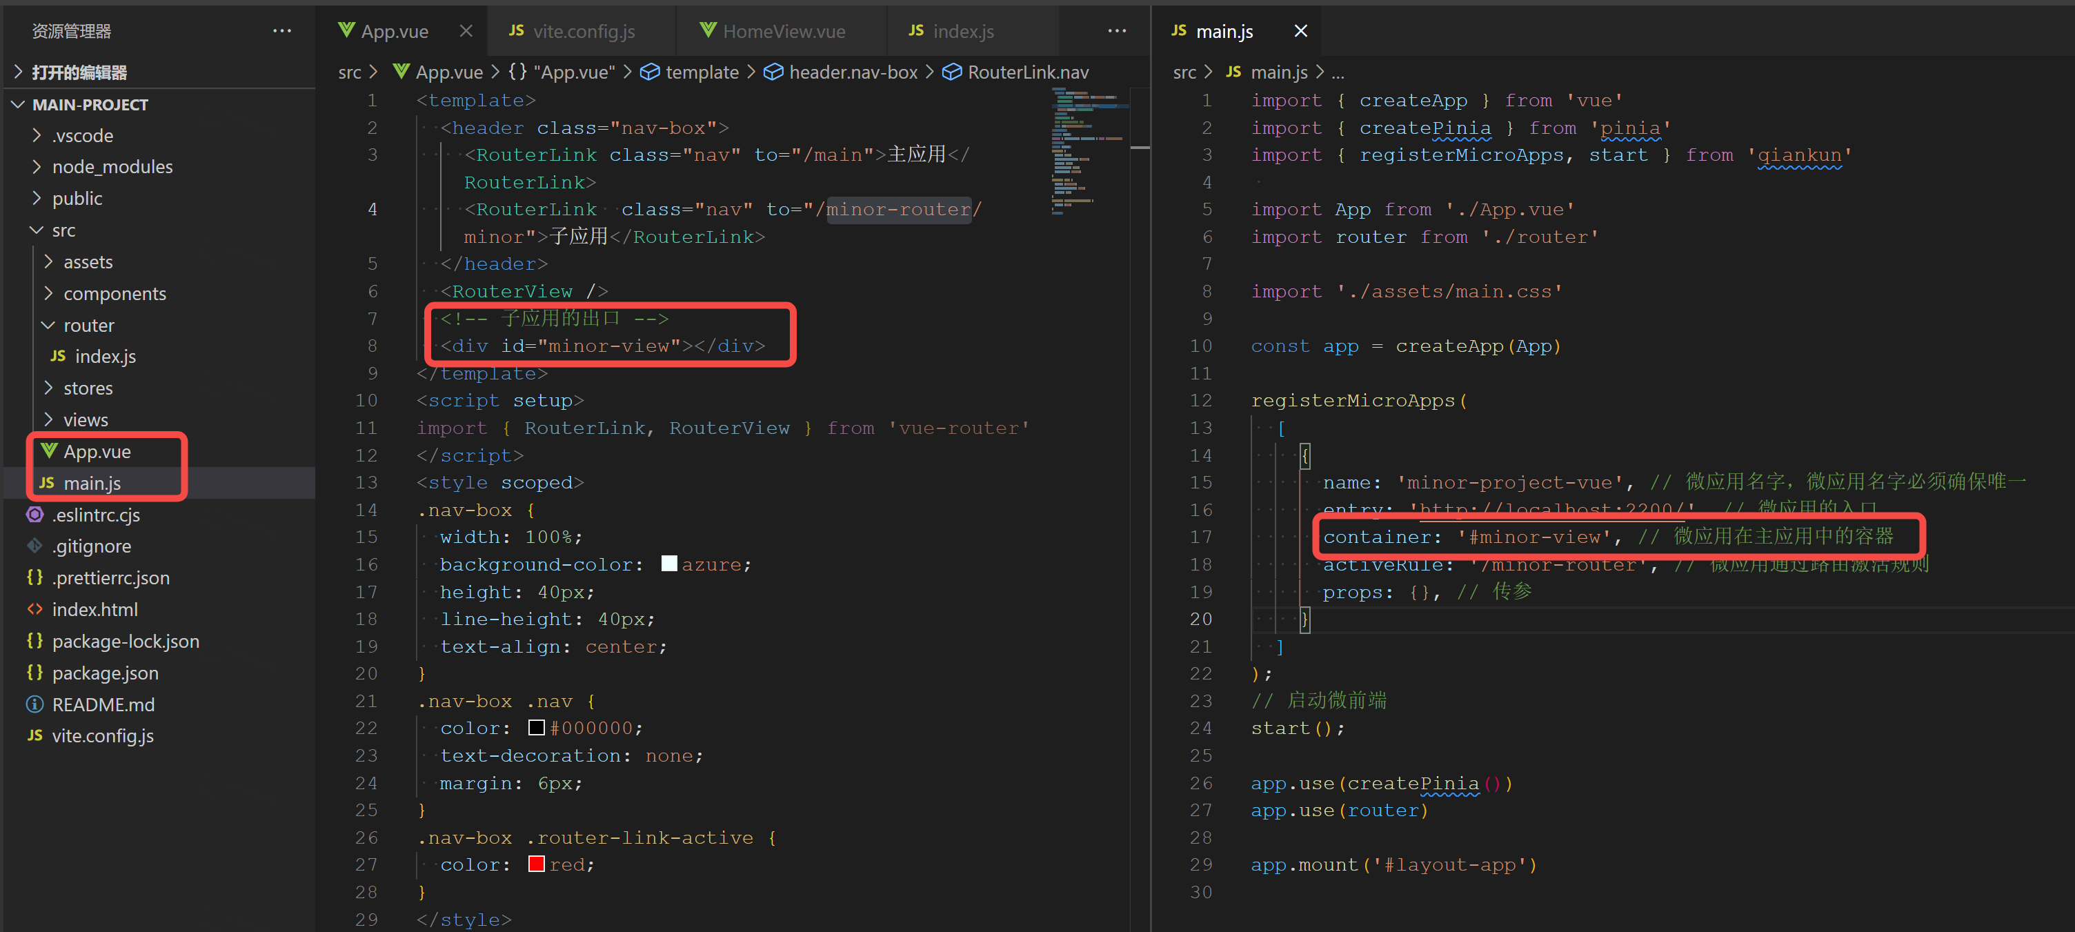Open the .eslintrc.cjs file
This screenshot has width=2075, height=932.
tap(159, 515)
